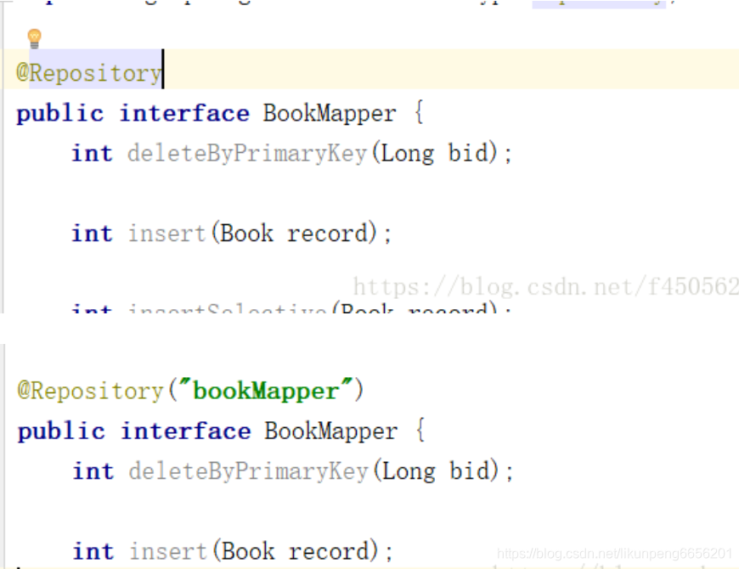
Task: Click 'Long bid' parameter in upper block
Action: click(435, 154)
